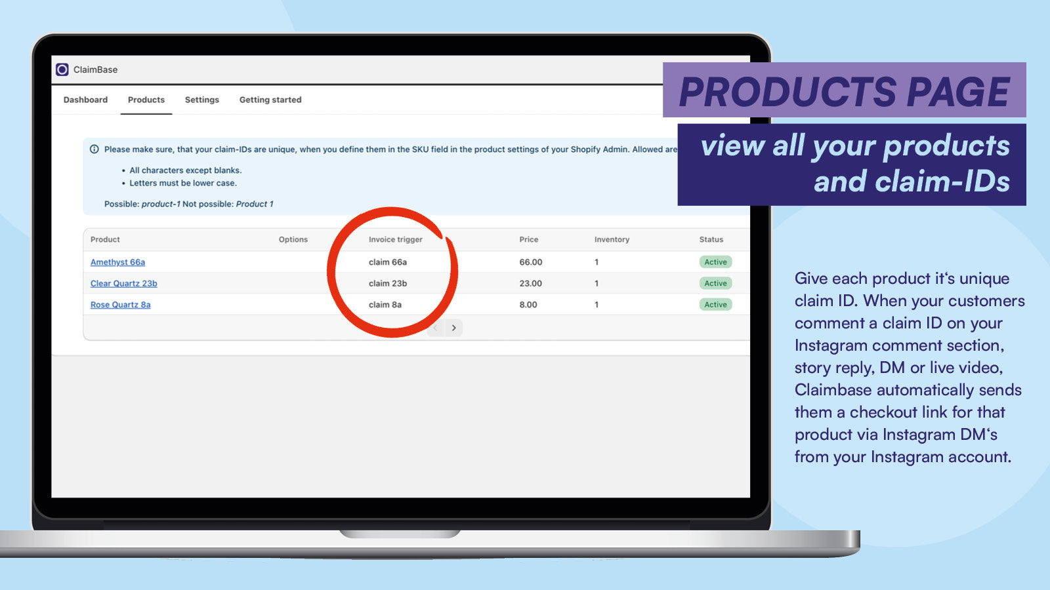
Task: Click the price value 66.00
Action: 531,262
